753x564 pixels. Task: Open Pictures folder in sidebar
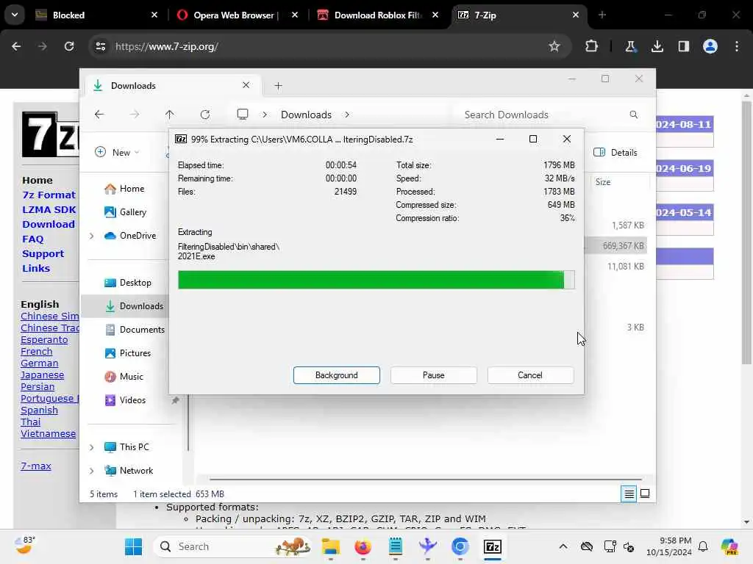click(135, 353)
